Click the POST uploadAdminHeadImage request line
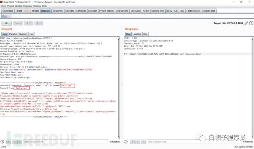The width and height of the screenshot is (254, 149). point(26,38)
